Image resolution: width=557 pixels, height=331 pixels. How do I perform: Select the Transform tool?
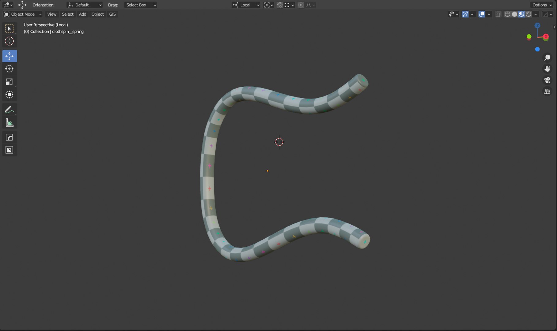(9, 94)
